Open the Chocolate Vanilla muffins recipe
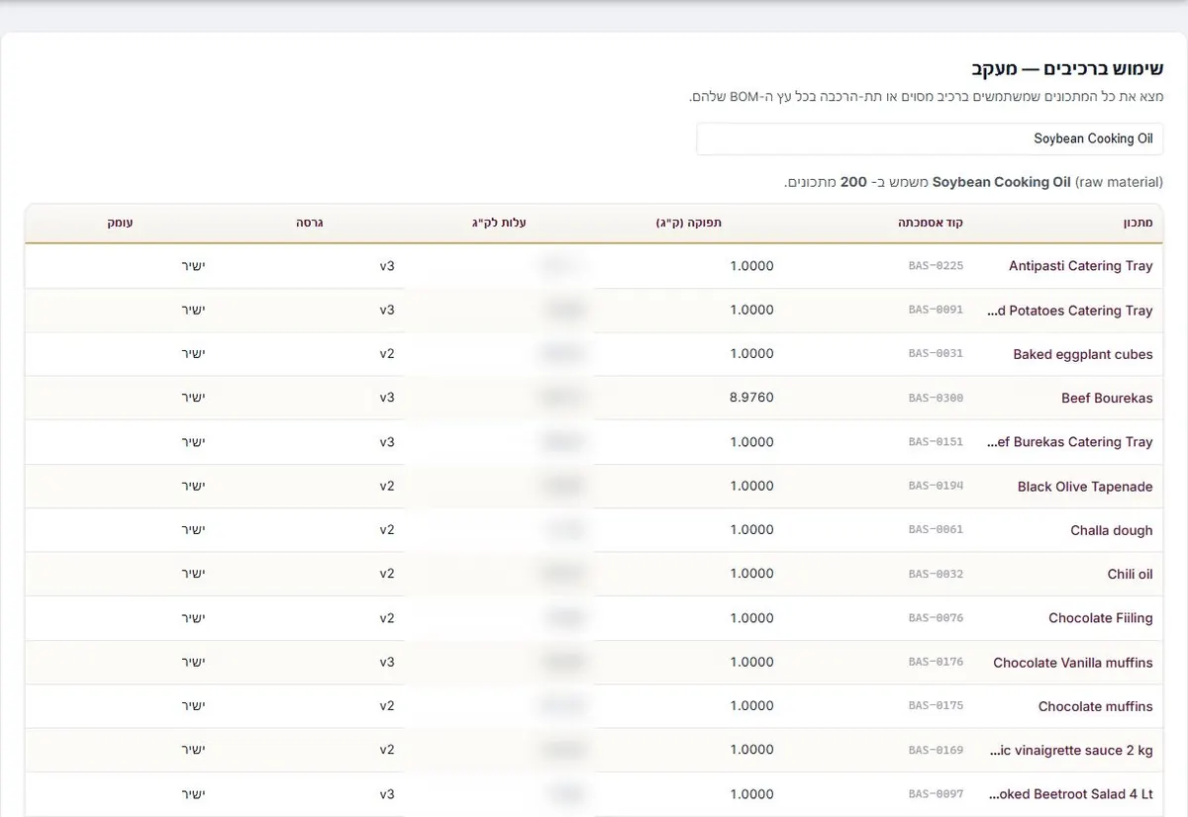The height and width of the screenshot is (817, 1188). (1072, 663)
